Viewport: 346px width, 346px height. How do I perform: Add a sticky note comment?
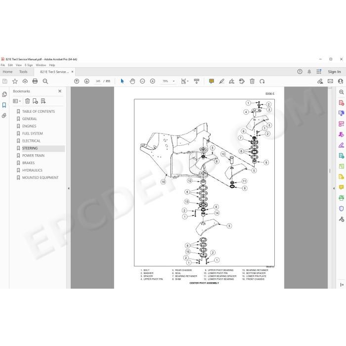tap(212, 82)
